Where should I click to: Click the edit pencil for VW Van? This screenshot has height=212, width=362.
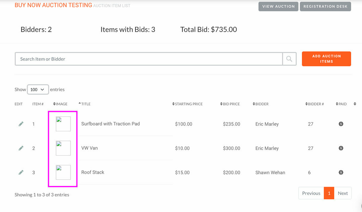21,148
